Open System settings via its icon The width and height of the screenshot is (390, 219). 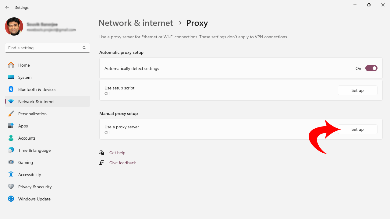[x=11, y=77]
